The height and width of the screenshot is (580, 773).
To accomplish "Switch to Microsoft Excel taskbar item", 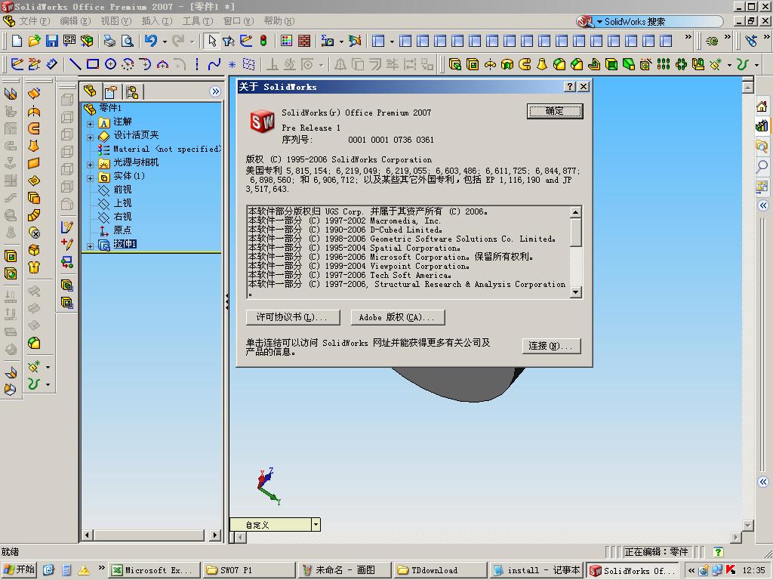I will pyautogui.click(x=154, y=570).
